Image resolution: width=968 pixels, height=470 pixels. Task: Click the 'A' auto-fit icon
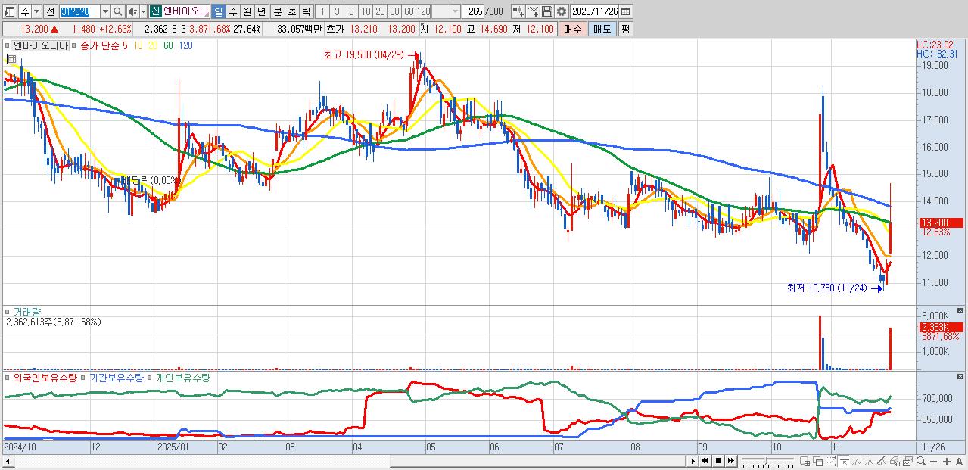(x=959, y=462)
